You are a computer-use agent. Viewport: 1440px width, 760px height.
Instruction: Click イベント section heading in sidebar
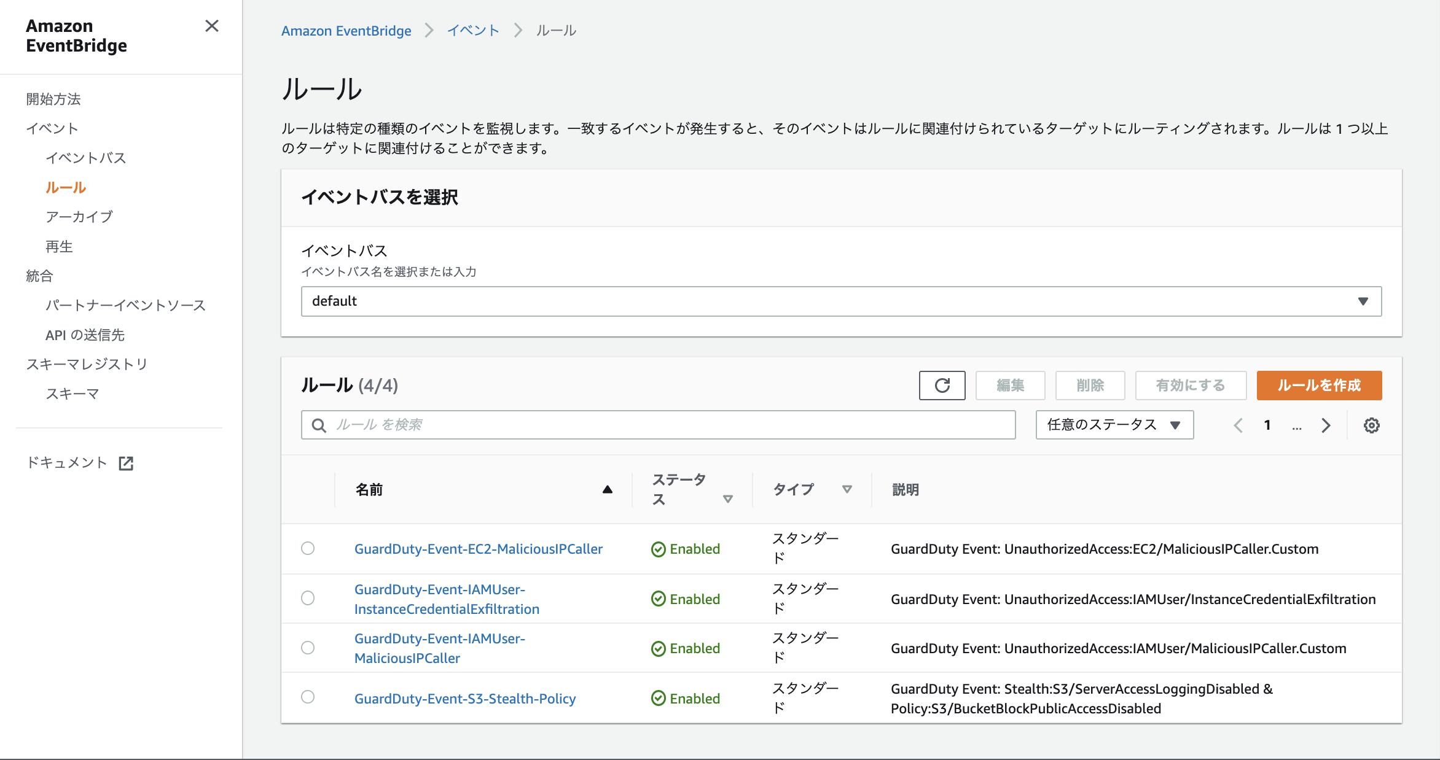[x=52, y=128]
